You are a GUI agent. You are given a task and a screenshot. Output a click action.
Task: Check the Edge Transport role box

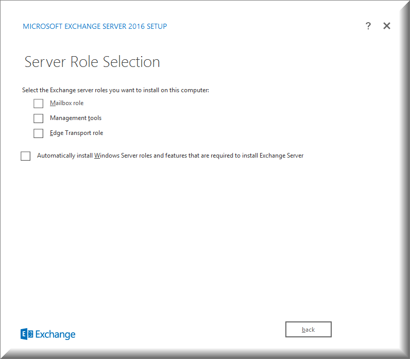(38, 133)
